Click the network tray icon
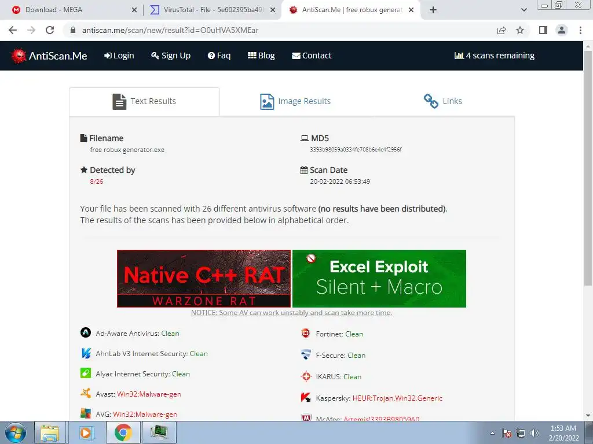This screenshot has height=444, width=593. (521, 433)
